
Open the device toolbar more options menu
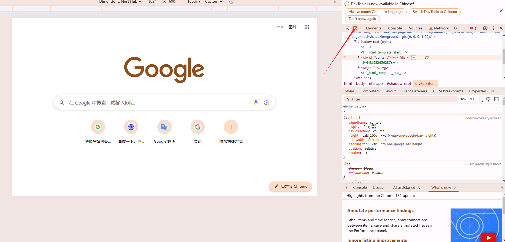(x=335, y=2)
